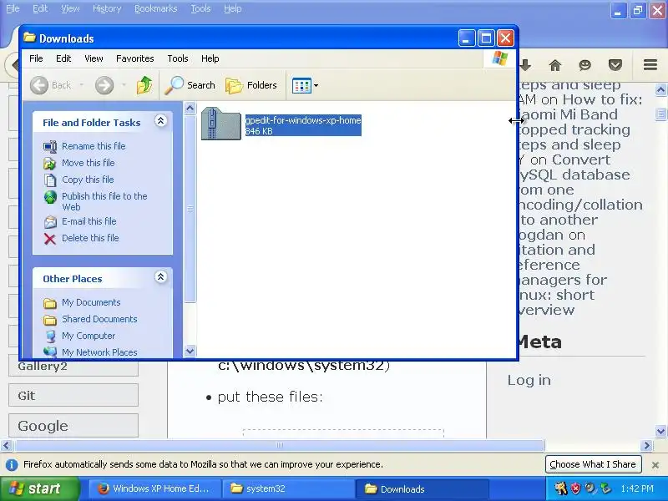Viewport: 668px width, 501px height.
Task: Open the File menu in Downloads window
Action: tap(36, 58)
